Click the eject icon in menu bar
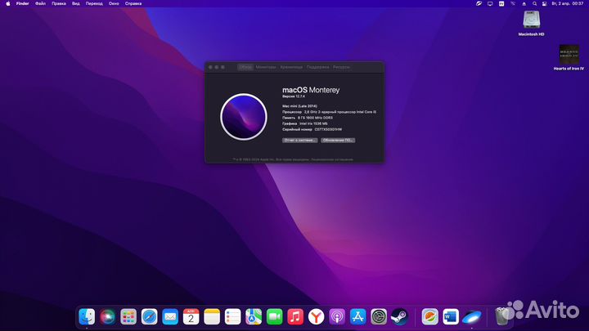The height and width of the screenshot is (331, 589). point(524,3)
